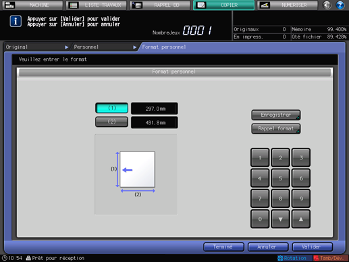
Task: Click the 431.8mm value field
Action: pyautogui.click(x=155, y=123)
